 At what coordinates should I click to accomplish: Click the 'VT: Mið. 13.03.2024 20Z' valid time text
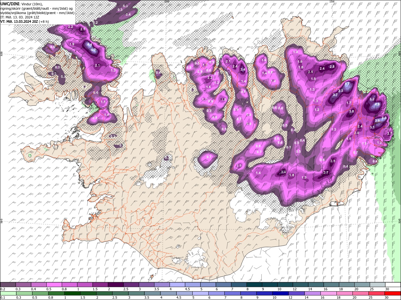coord(20,22)
